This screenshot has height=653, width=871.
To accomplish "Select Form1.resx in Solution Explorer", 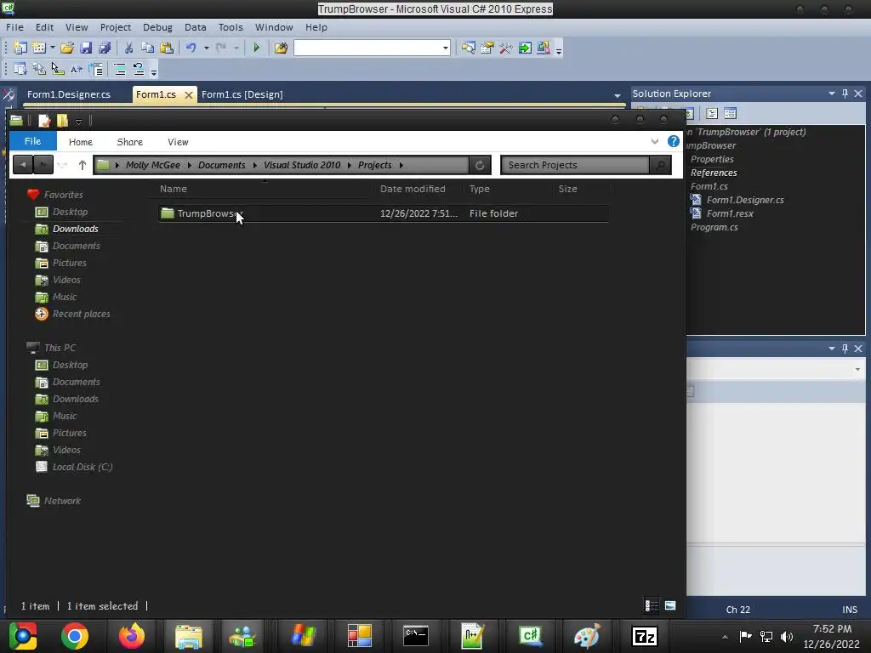I will tap(730, 213).
